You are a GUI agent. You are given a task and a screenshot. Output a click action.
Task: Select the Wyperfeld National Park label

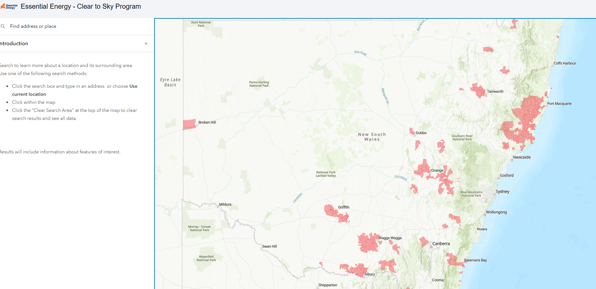[206, 259]
